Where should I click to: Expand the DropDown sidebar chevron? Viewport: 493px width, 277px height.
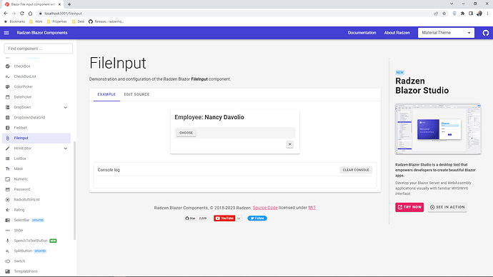(x=66, y=107)
